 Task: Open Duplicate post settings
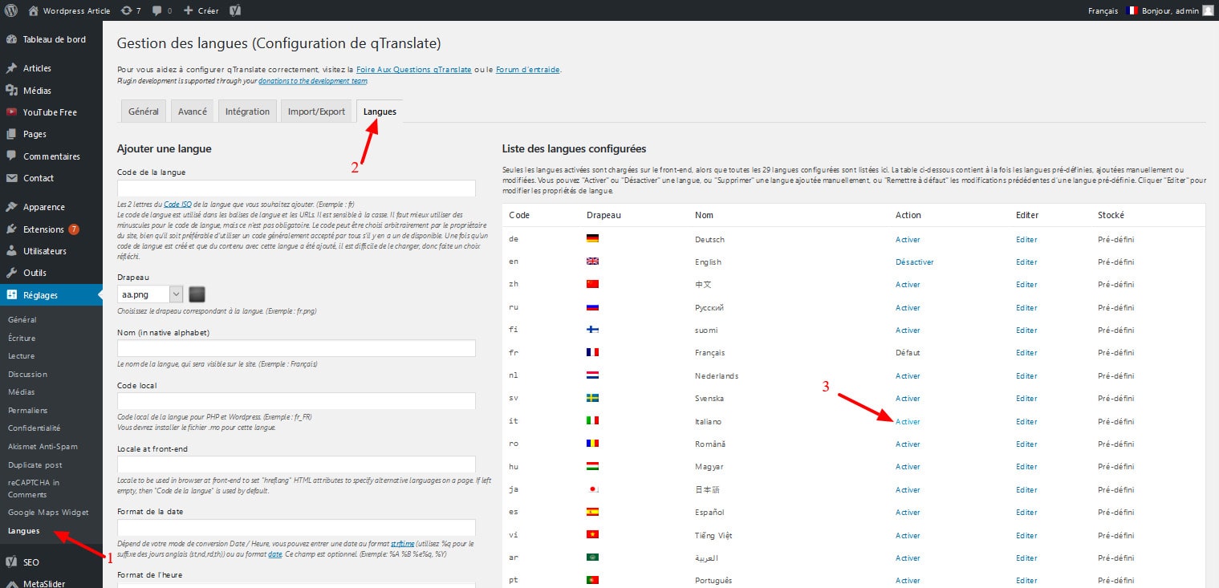coord(35,465)
